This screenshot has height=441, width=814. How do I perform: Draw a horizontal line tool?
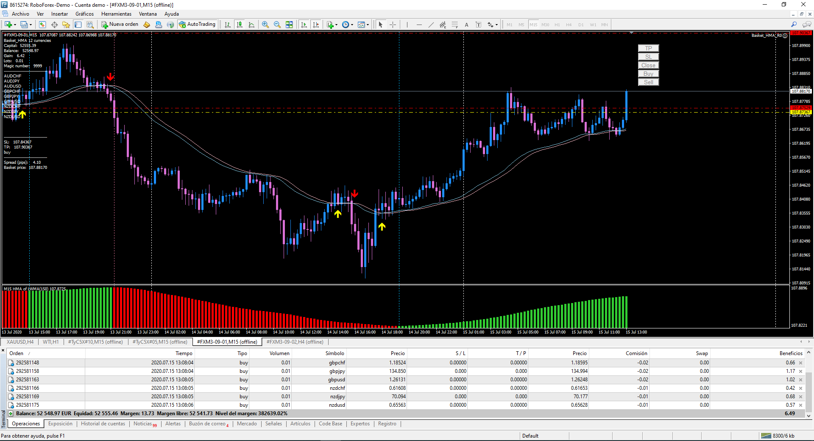419,25
